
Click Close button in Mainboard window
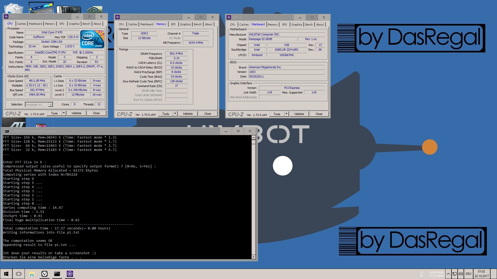coord(319,114)
